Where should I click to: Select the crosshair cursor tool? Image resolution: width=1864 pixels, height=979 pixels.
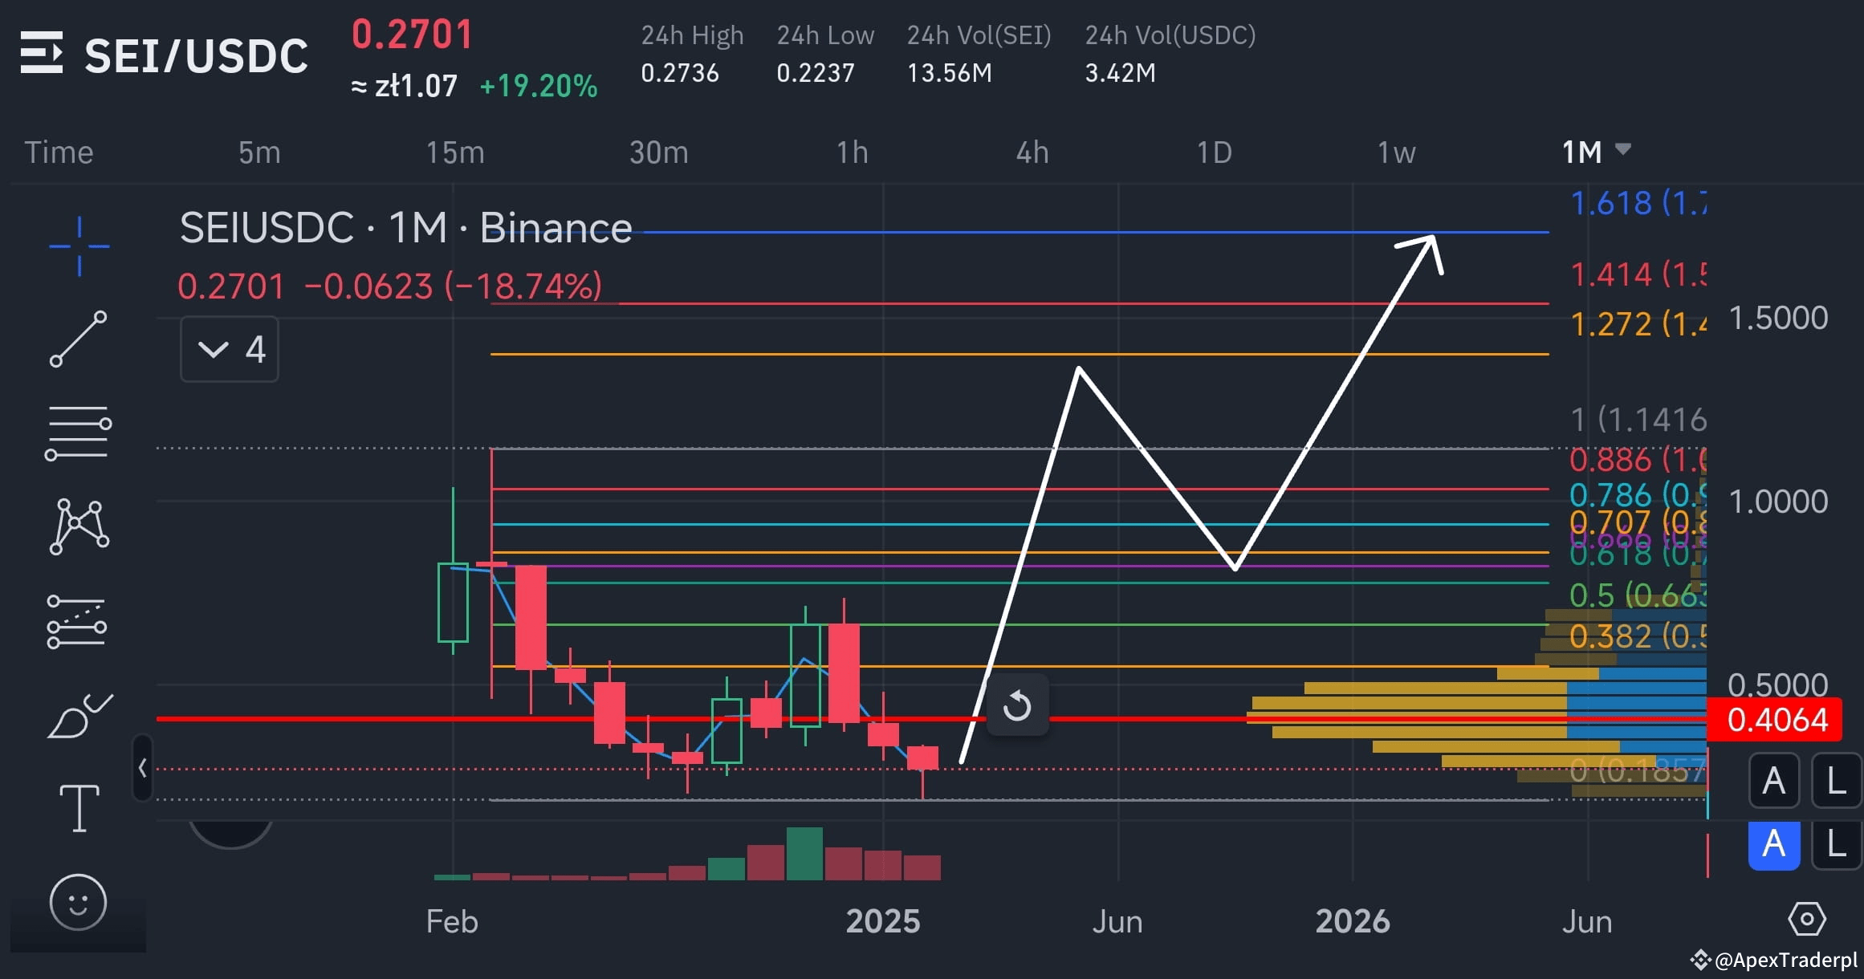(79, 246)
